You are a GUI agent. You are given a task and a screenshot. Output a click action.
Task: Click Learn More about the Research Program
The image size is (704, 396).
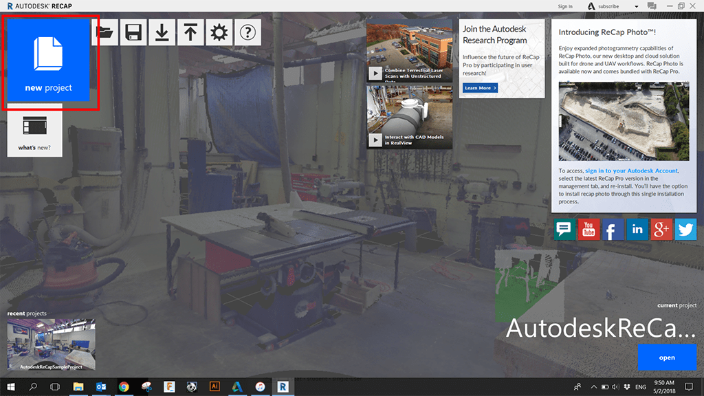coord(479,88)
